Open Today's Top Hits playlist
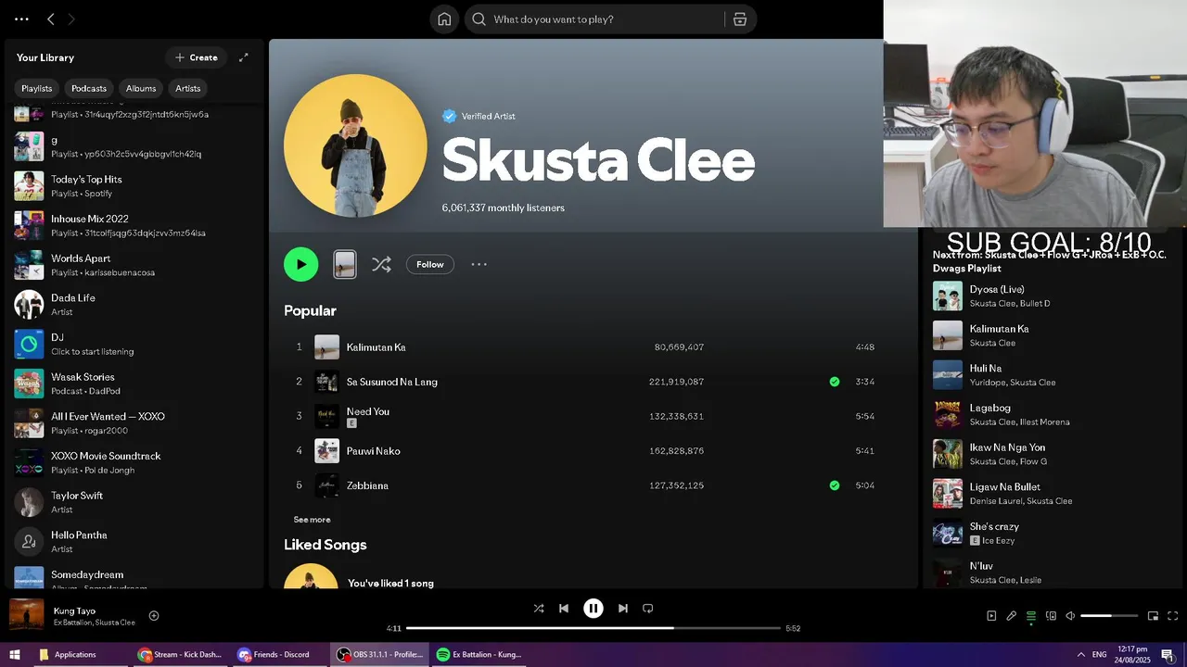The height and width of the screenshot is (667, 1187). [134, 186]
